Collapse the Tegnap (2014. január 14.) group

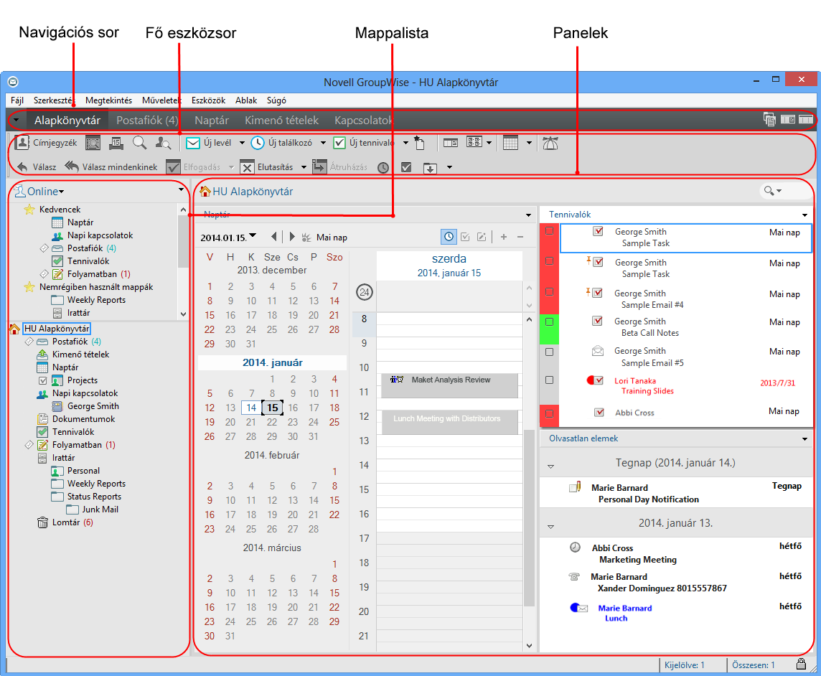(551, 466)
